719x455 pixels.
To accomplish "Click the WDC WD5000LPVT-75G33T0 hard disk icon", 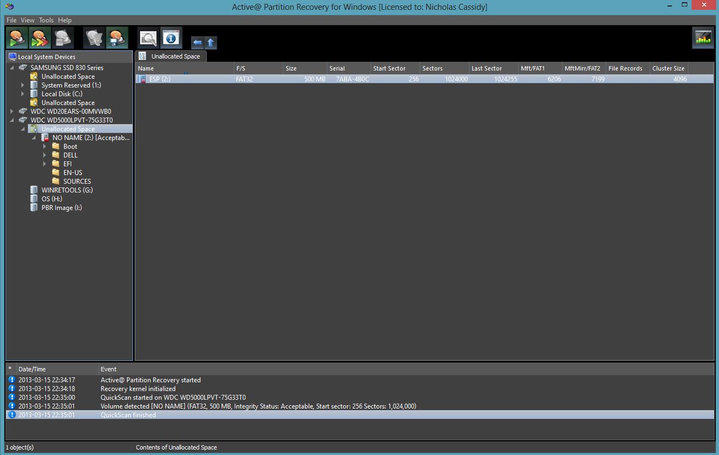I will 23,120.
